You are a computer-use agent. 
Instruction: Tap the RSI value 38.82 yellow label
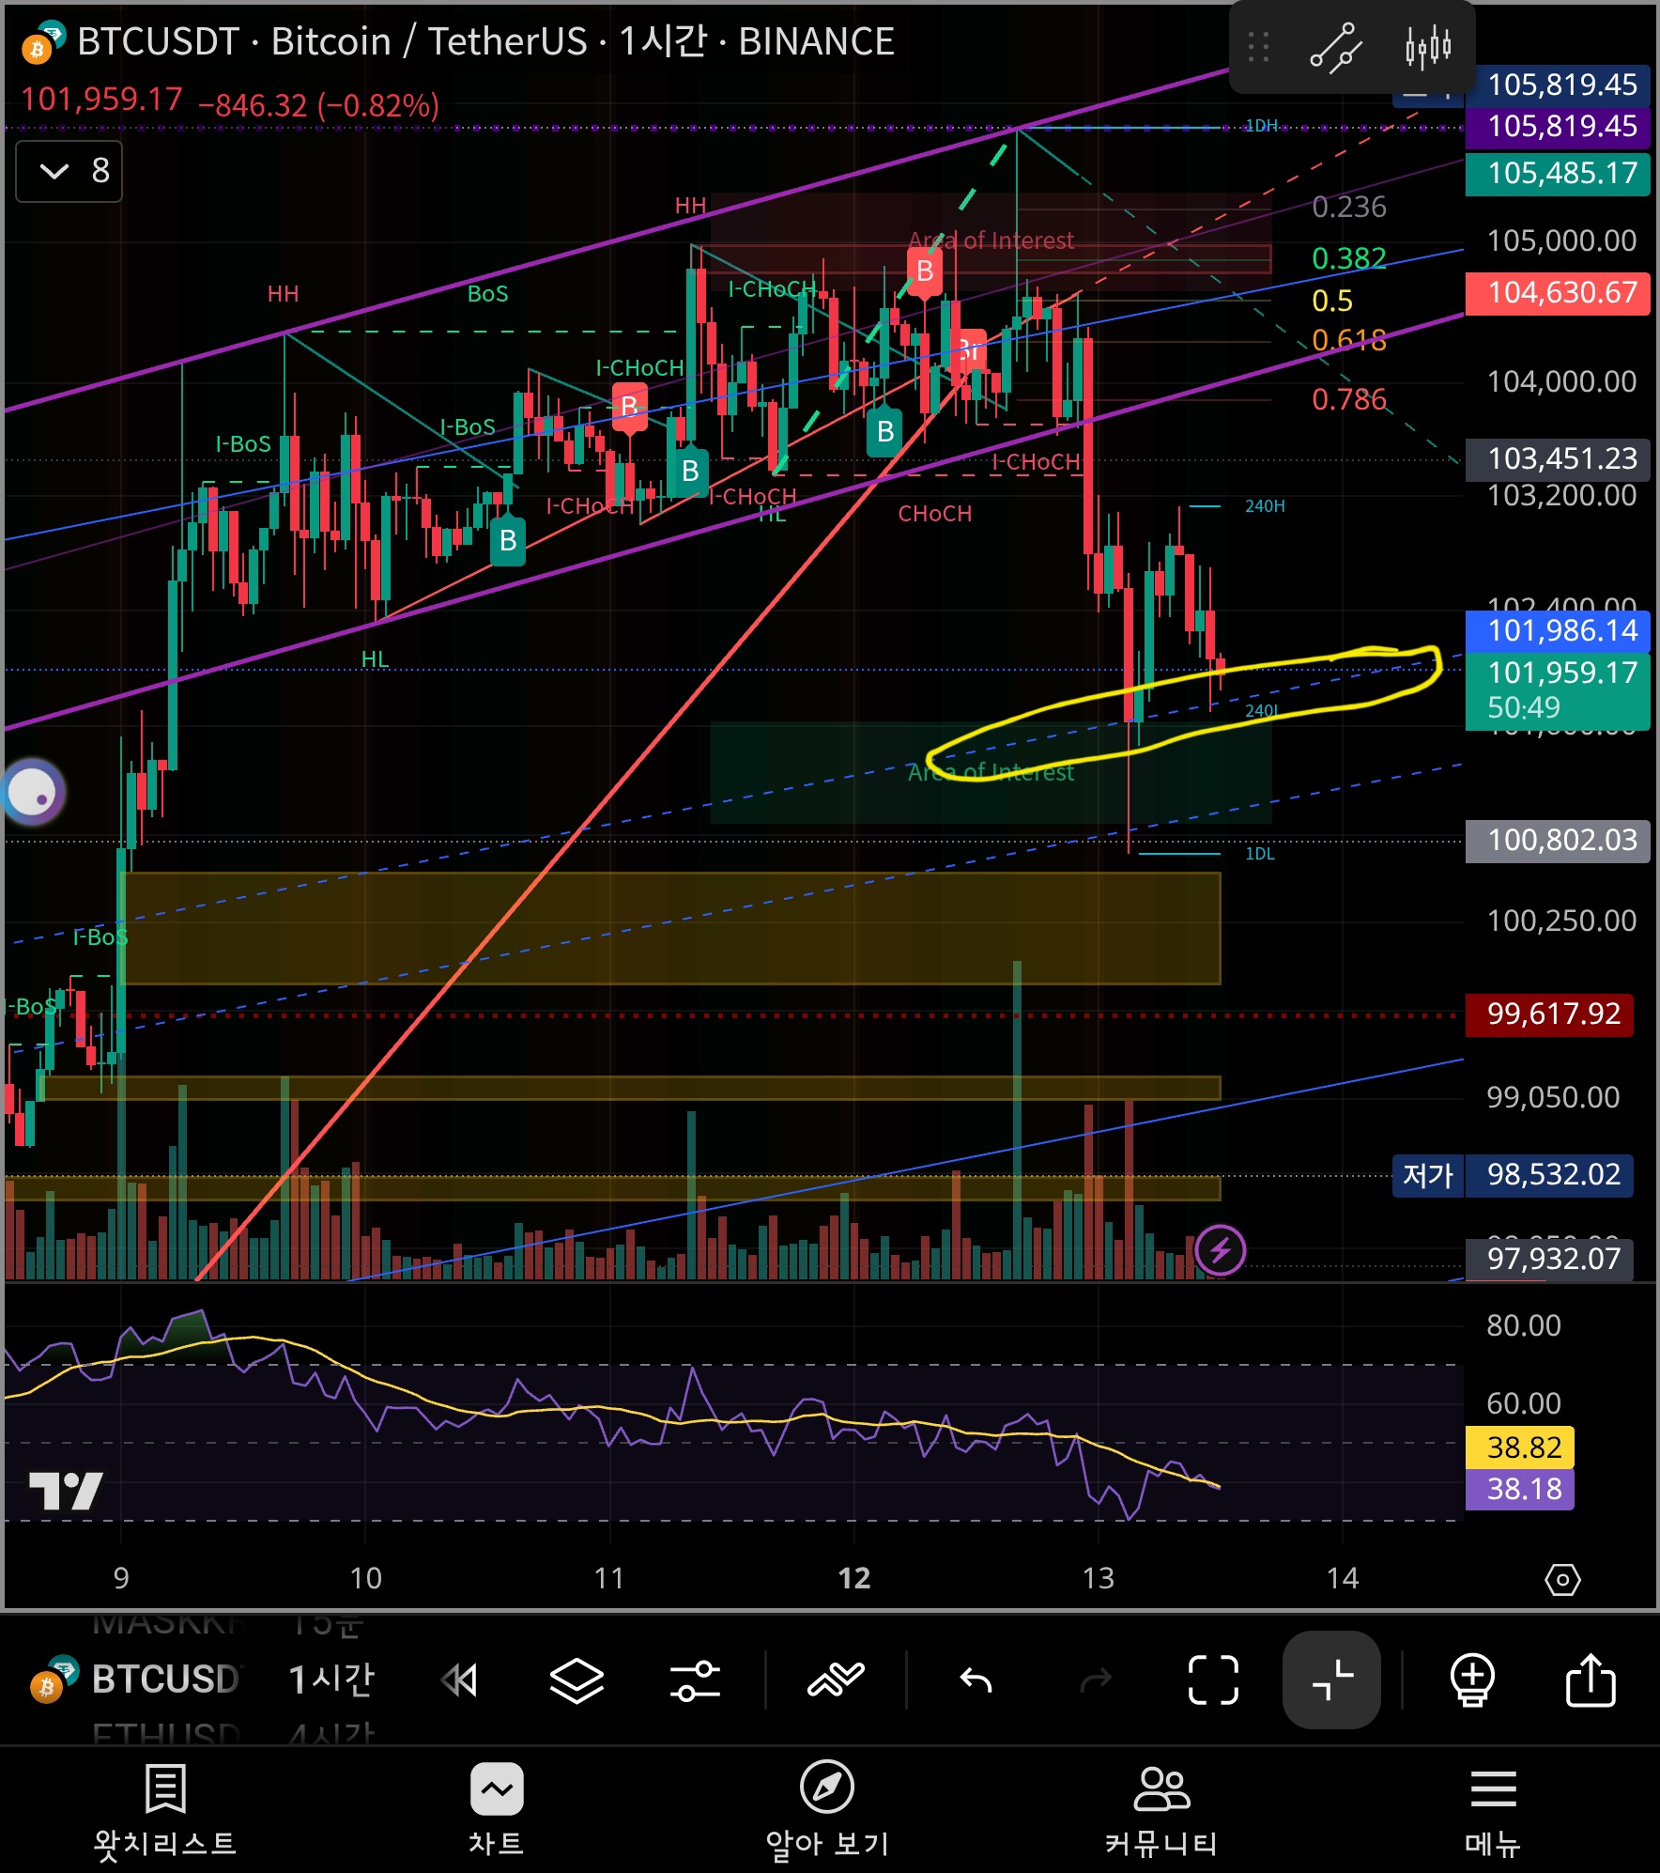click(x=1520, y=1447)
